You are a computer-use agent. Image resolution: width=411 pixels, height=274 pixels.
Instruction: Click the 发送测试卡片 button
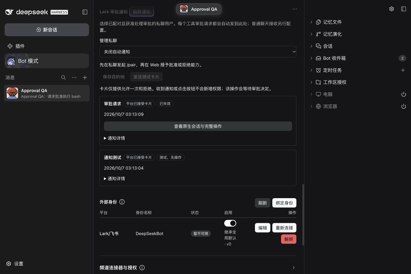[x=146, y=77]
